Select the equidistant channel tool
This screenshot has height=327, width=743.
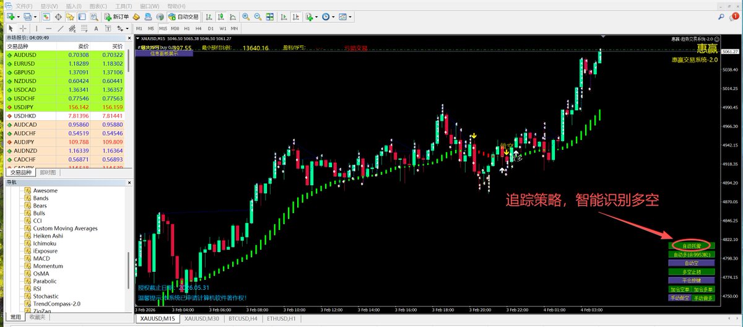click(72, 28)
